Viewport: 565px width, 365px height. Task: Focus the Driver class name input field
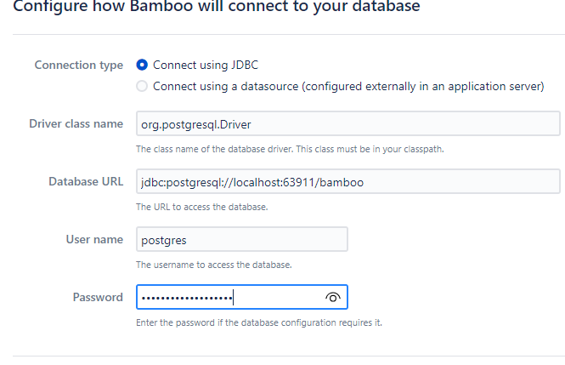pyautogui.click(x=347, y=124)
